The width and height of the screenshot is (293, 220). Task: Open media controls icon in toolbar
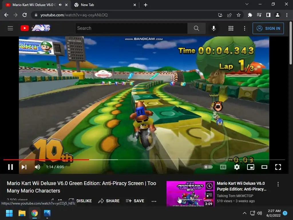(x=259, y=15)
